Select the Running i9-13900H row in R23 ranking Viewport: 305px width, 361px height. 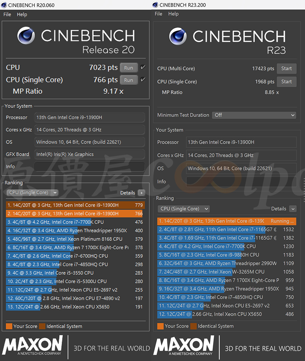pyautogui.click(x=227, y=221)
